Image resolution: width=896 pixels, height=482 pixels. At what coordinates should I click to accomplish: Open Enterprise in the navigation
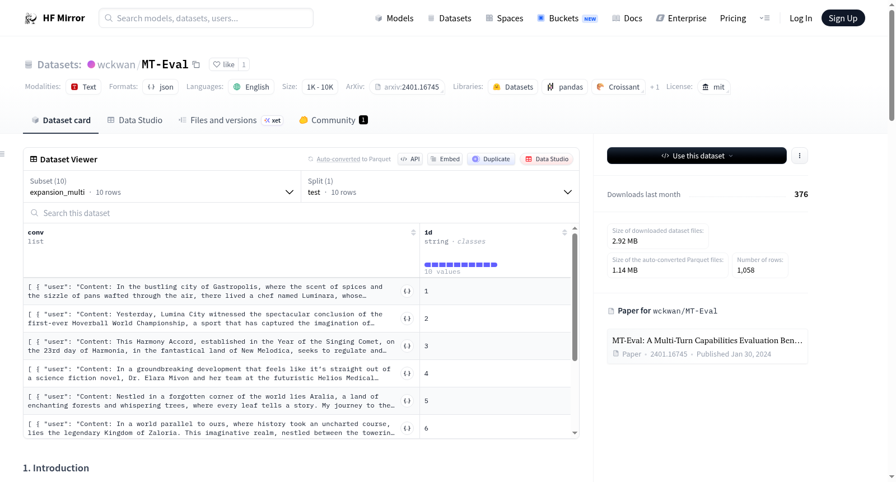click(x=681, y=18)
